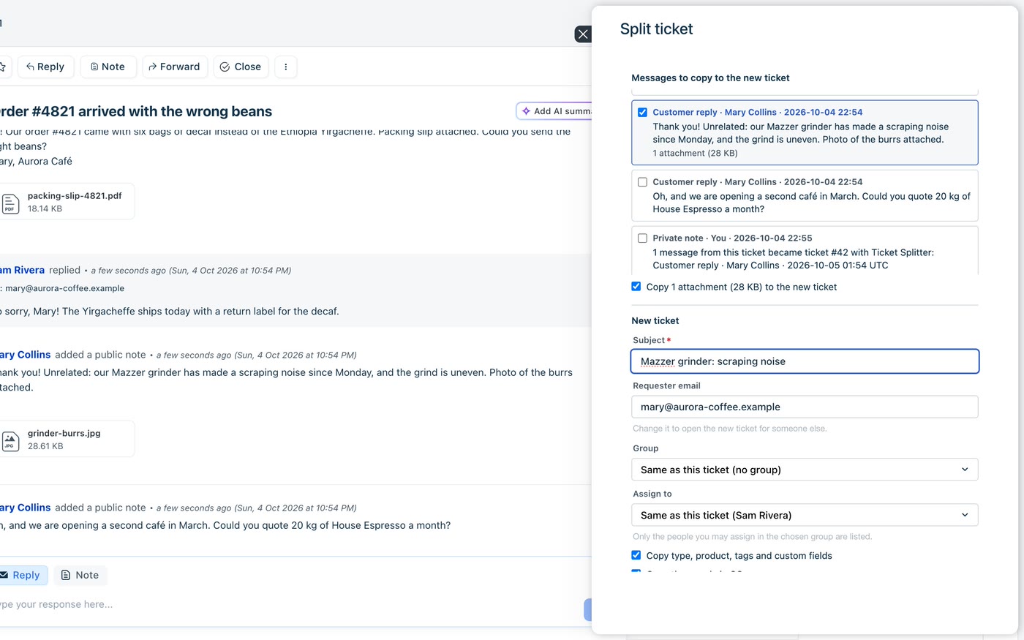
Task: Edit the Subject field text
Action: point(805,361)
